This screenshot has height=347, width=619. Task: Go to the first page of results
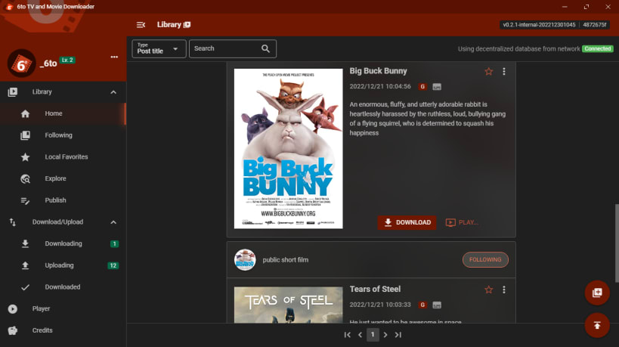(348, 335)
